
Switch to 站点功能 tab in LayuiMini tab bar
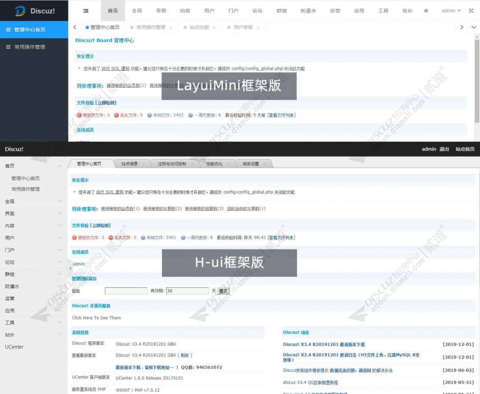pyautogui.click(x=199, y=27)
